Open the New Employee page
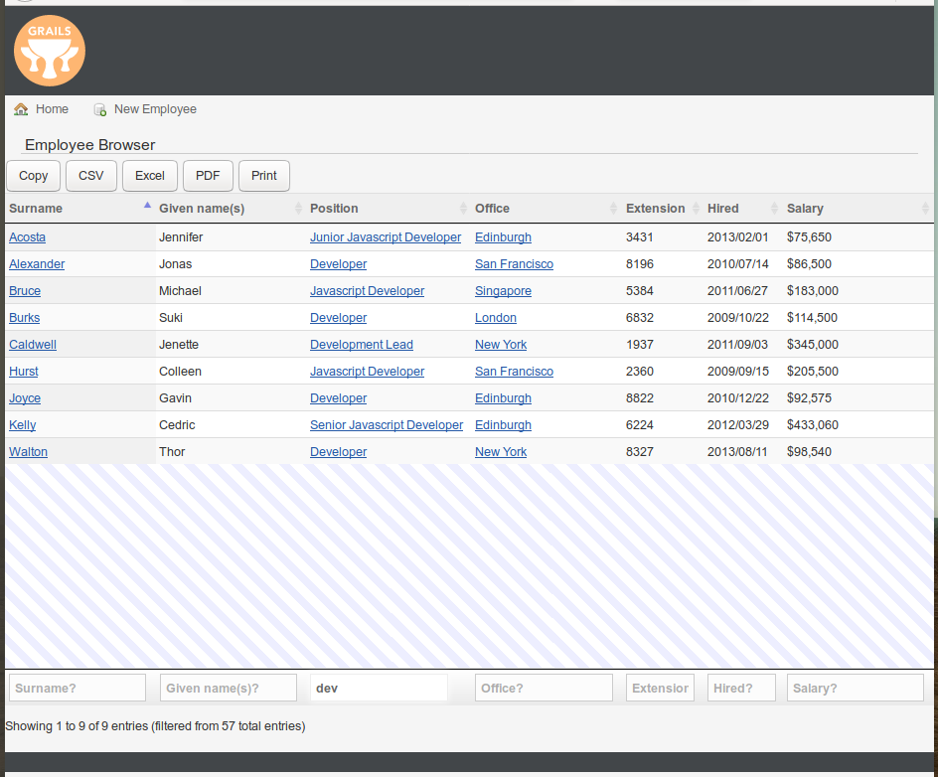 (155, 109)
